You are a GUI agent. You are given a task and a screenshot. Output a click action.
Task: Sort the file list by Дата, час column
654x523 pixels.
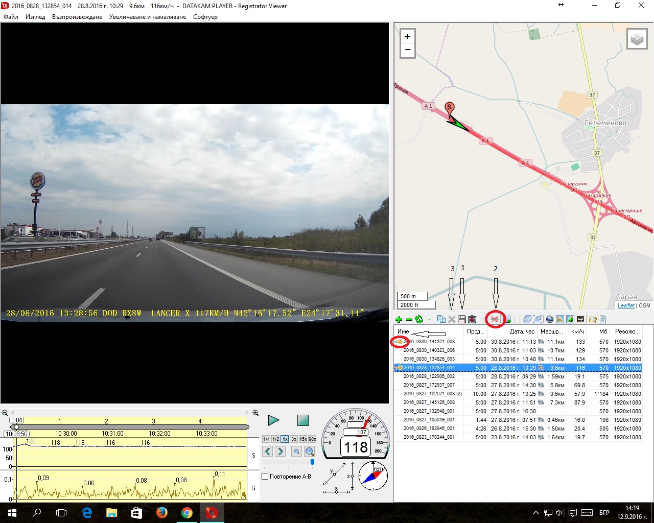522,331
